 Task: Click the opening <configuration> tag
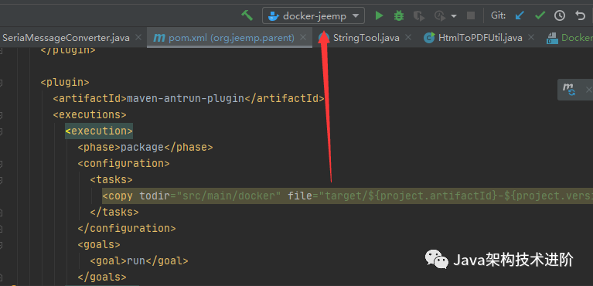tap(124, 163)
